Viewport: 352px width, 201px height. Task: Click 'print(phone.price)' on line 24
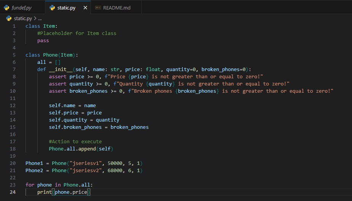(64, 192)
